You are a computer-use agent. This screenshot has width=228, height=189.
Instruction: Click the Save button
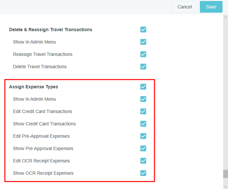point(211,7)
